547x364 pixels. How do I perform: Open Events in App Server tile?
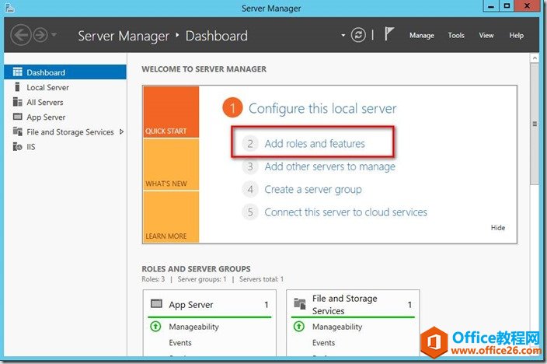[x=180, y=343]
